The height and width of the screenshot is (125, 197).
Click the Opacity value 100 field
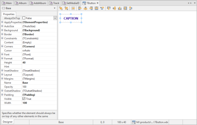[x=39, y=87]
